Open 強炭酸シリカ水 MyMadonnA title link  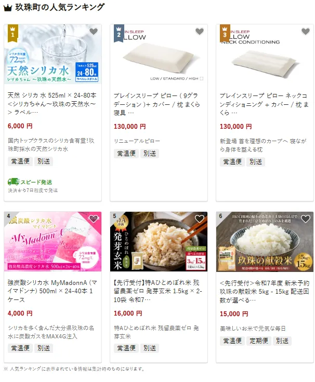click(52, 291)
